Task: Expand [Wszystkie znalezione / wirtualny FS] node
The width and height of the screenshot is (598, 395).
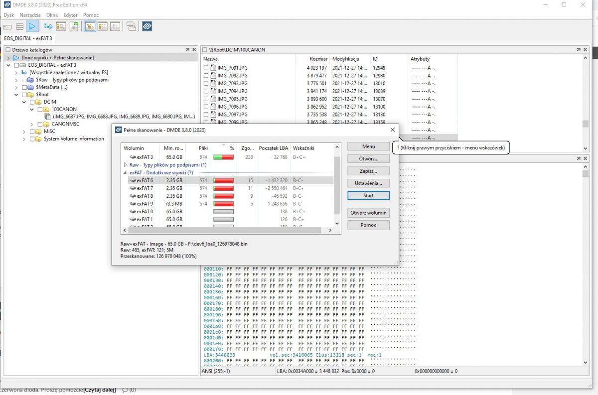Action: click(16, 73)
